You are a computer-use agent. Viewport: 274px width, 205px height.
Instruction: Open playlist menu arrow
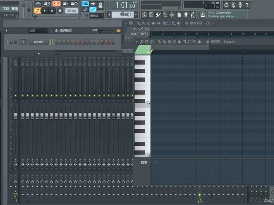(126, 23)
